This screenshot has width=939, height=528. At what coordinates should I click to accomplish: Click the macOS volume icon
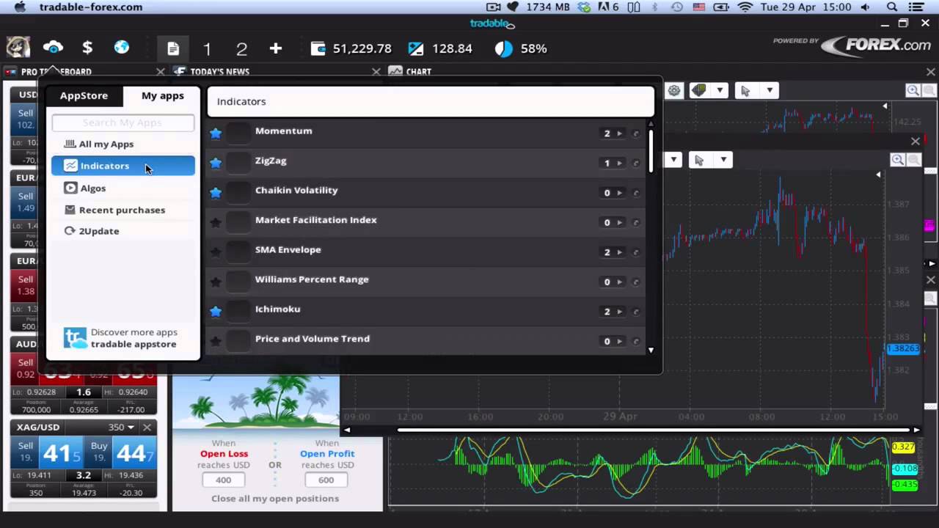point(866,7)
